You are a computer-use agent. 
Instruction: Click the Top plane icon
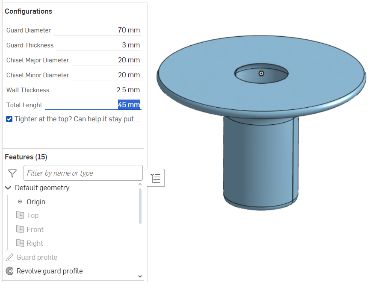point(20,215)
